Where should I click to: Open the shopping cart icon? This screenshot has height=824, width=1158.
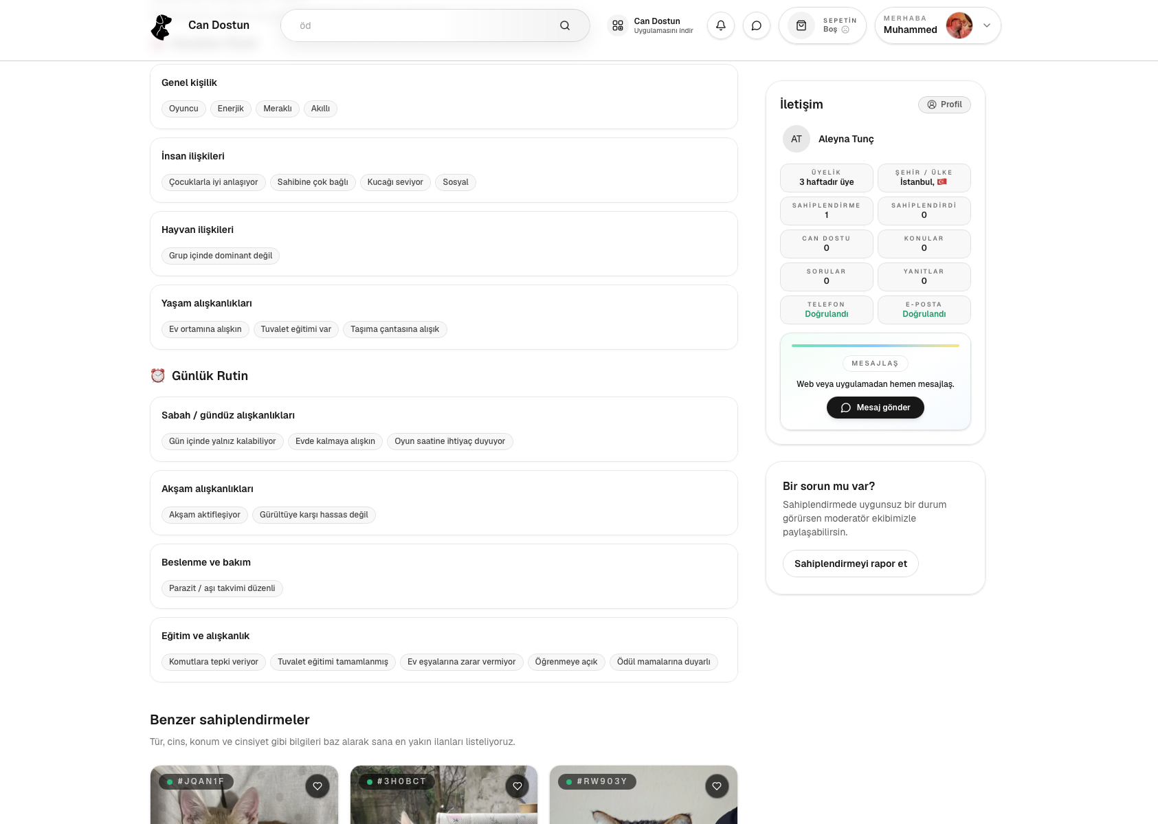point(801,25)
